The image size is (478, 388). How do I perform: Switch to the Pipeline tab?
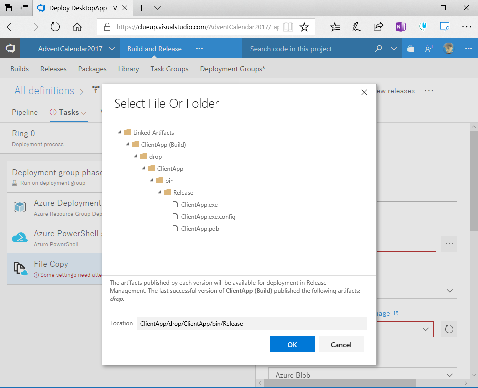coord(25,112)
